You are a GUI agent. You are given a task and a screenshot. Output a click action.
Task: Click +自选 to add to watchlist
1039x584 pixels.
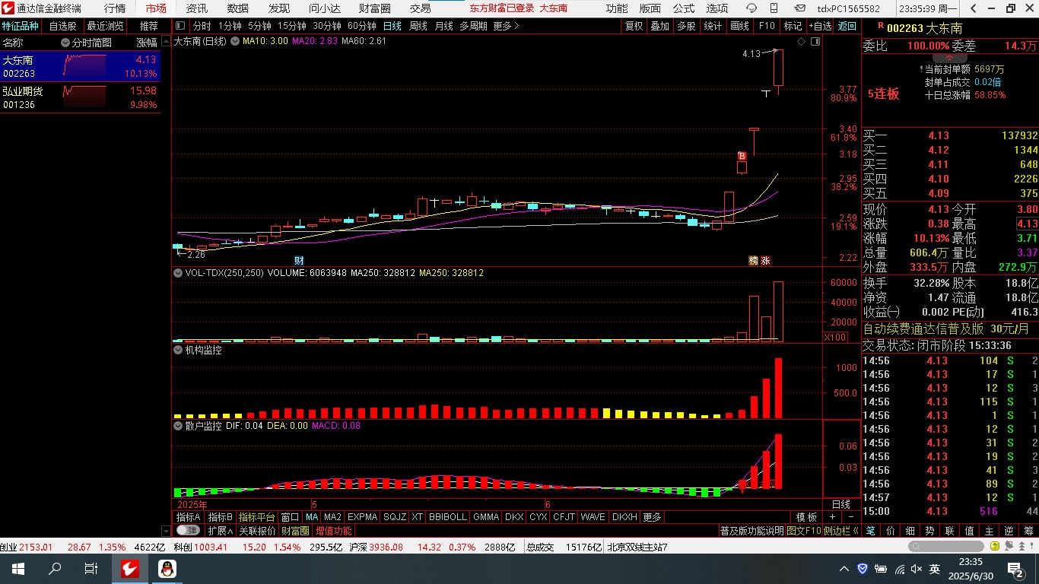point(820,26)
